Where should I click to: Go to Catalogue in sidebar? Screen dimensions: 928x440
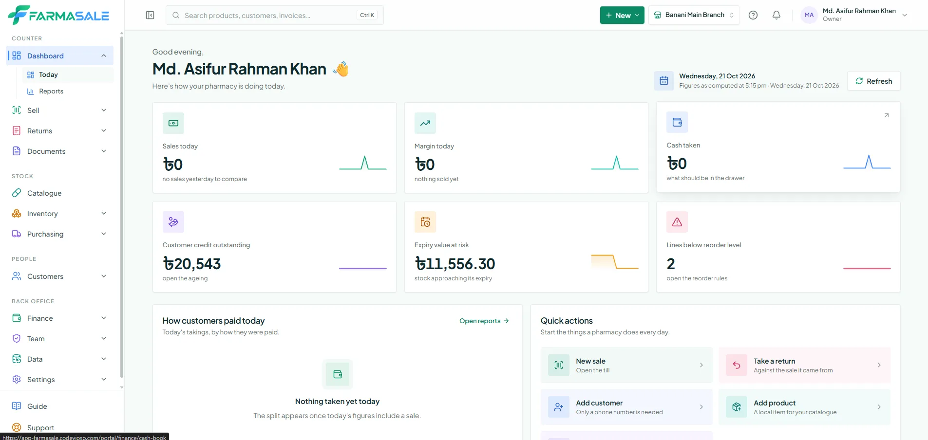(60, 193)
